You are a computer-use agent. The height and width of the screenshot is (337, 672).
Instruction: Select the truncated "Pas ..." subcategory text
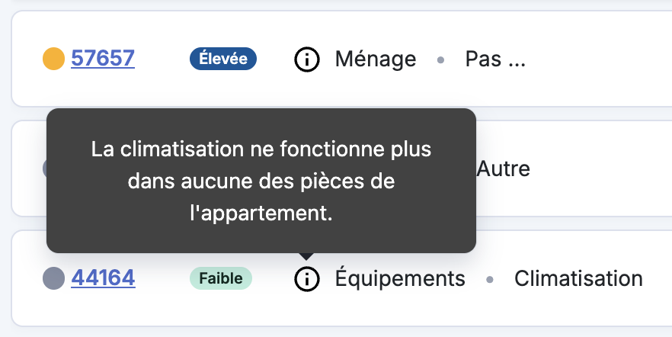495,59
